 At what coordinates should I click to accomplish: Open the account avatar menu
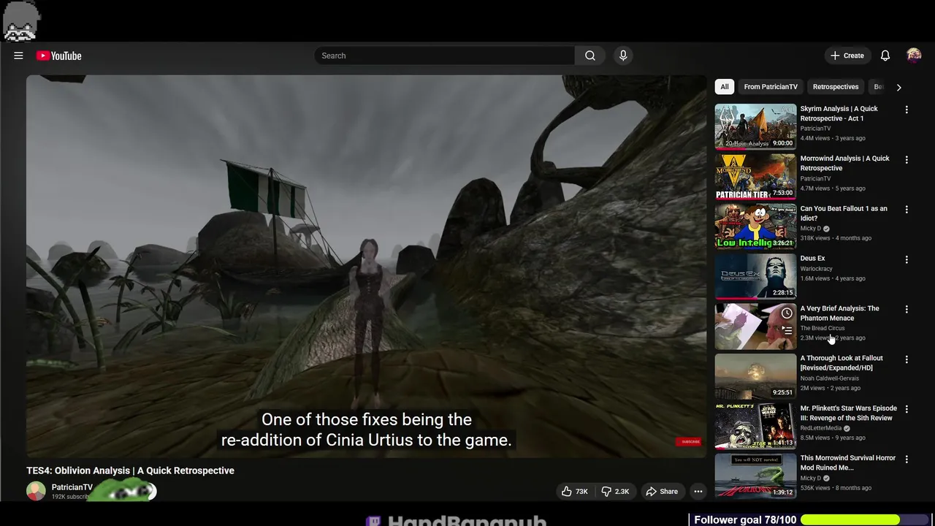pos(914,56)
